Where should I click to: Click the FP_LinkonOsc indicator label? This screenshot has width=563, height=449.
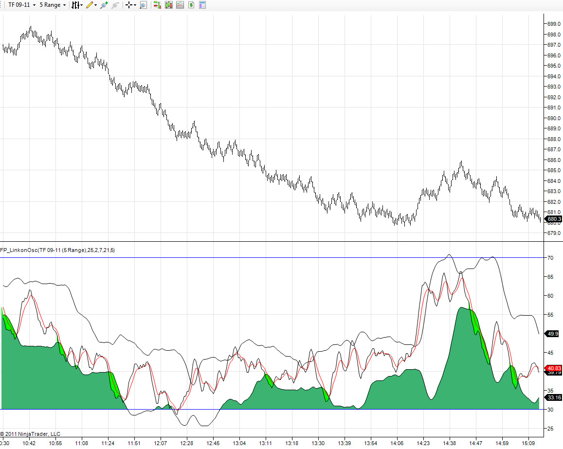57,250
